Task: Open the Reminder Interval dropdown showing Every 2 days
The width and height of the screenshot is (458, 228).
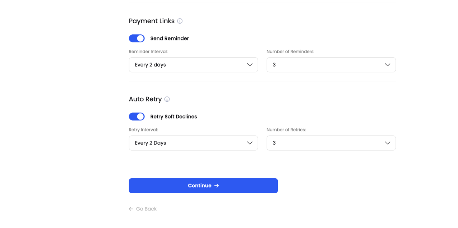Action: [194, 65]
